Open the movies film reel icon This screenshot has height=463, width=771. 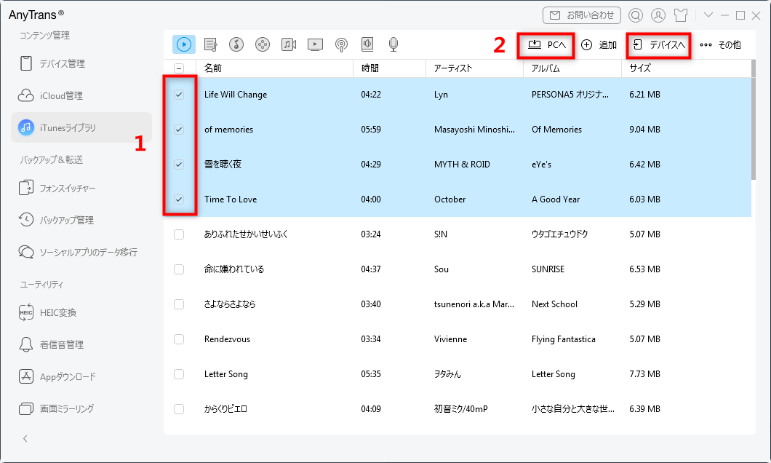263,45
